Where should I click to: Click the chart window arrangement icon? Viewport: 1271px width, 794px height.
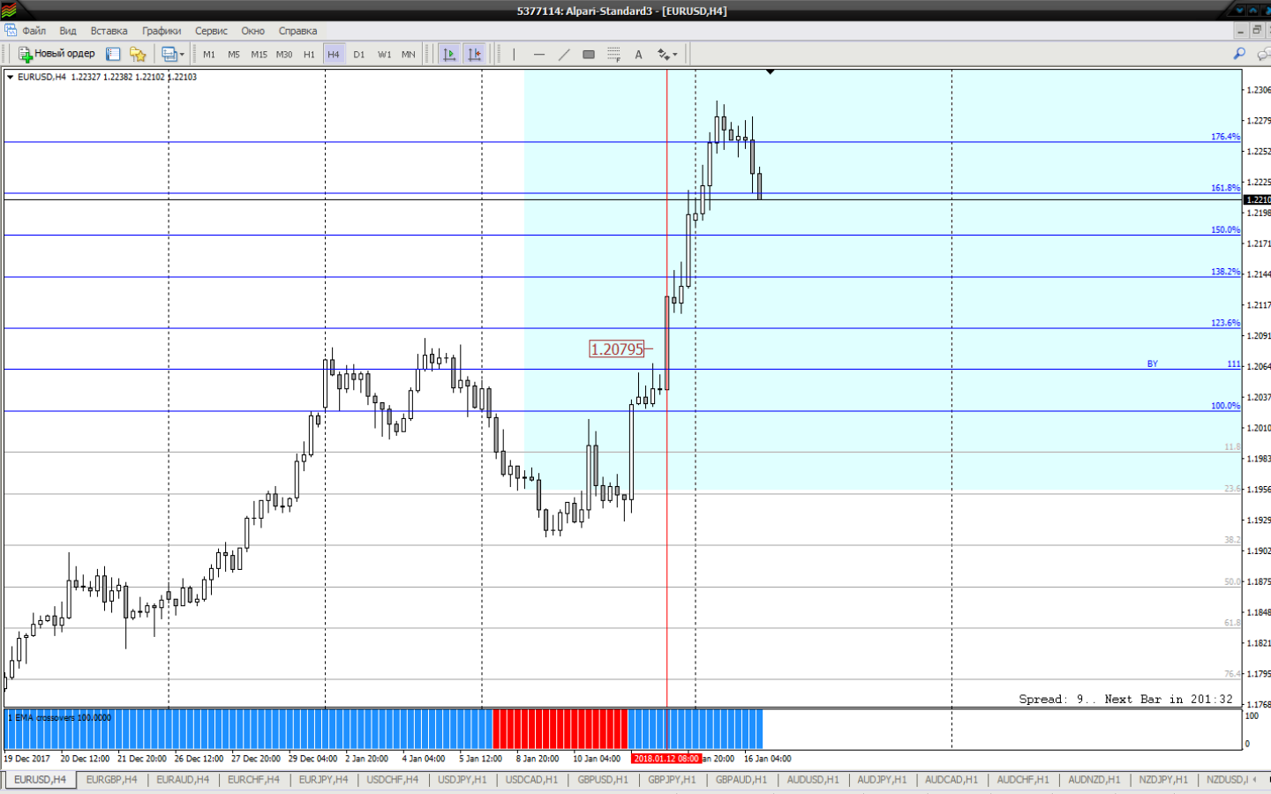[x=169, y=54]
